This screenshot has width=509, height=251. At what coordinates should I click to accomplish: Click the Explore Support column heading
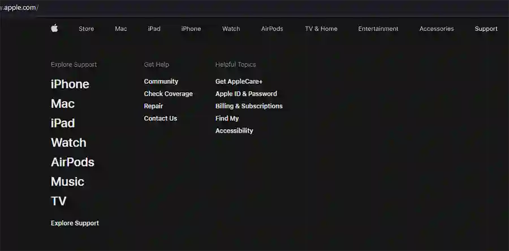click(74, 64)
